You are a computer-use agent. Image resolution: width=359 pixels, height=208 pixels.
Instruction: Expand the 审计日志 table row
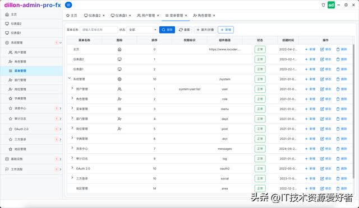pyautogui.click(x=72, y=158)
